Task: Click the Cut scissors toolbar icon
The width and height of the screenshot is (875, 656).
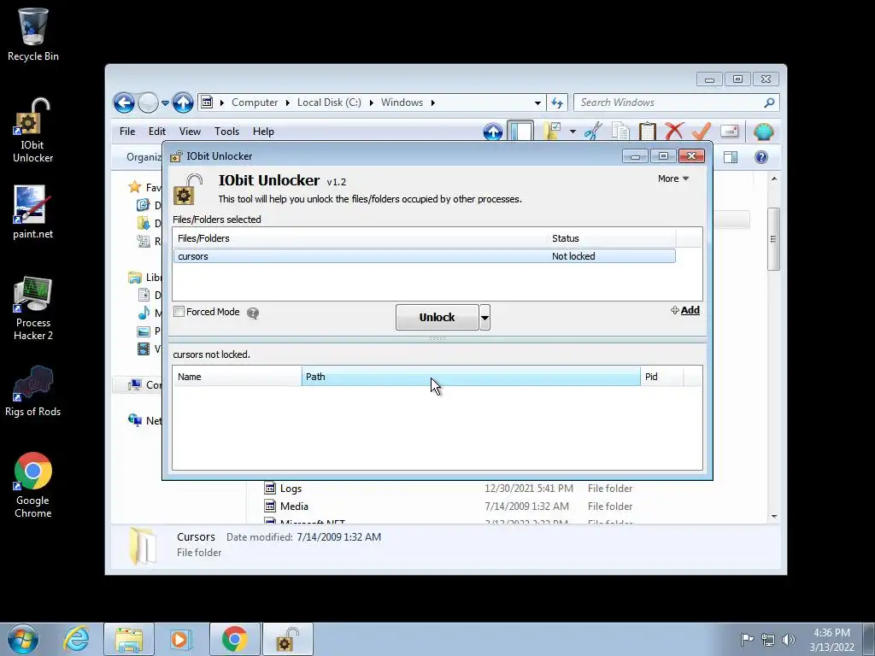Action: pyautogui.click(x=593, y=132)
